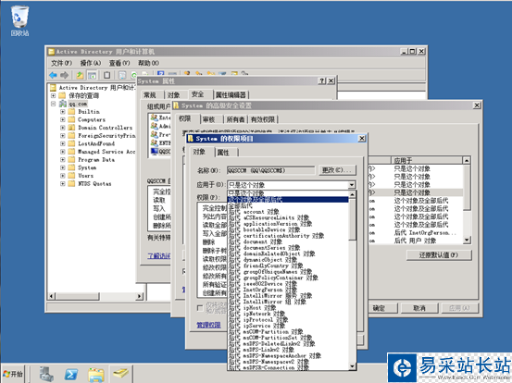Switch to the 常规 tab in System Properties
Screen dimensions: 512x383
(x=150, y=95)
